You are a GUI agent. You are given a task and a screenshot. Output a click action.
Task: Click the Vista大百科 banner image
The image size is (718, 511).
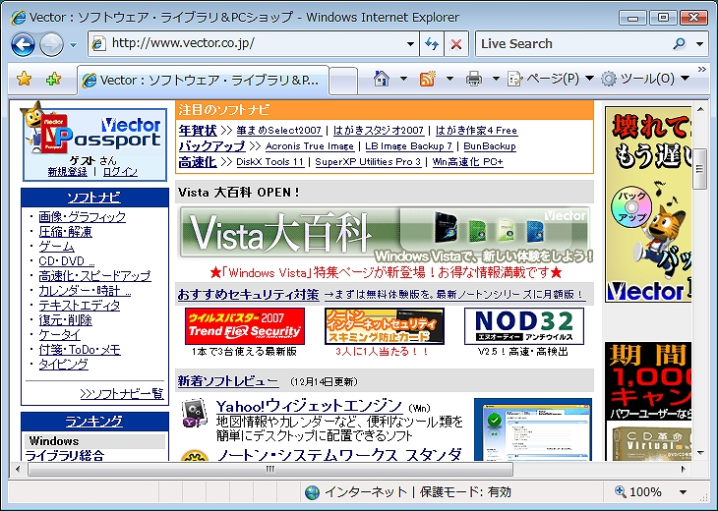coord(386,234)
